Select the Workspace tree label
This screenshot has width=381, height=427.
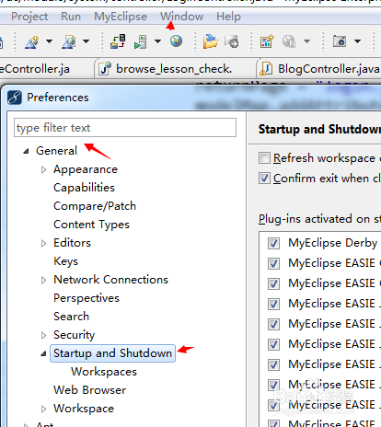[x=84, y=409]
